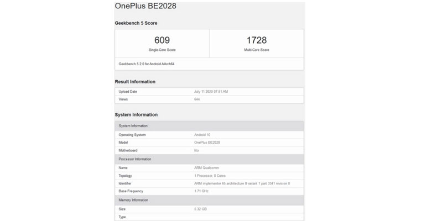Image resolution: width=442 pixels, height=221 pixels.
Task: Click the July 11 2020 upload date value
Action: click(x=211, y=91)
